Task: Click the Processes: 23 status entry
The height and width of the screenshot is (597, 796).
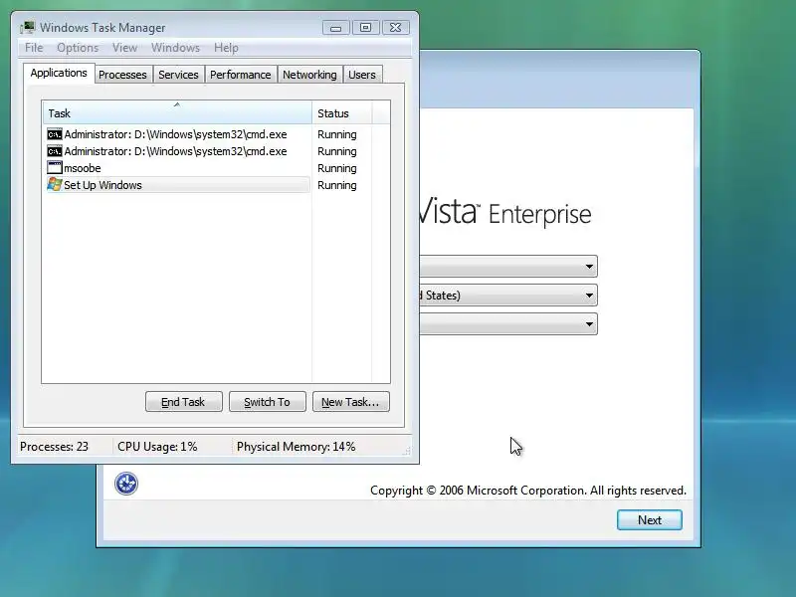Action: (54, 446)
